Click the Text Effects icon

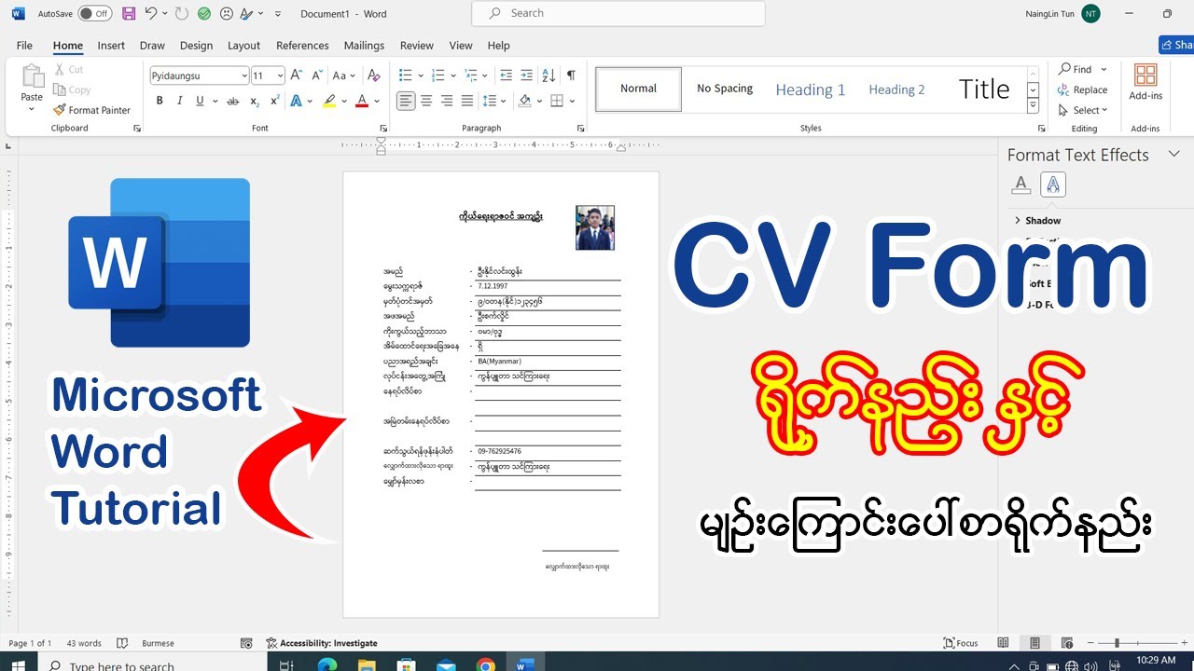point(296,101)
